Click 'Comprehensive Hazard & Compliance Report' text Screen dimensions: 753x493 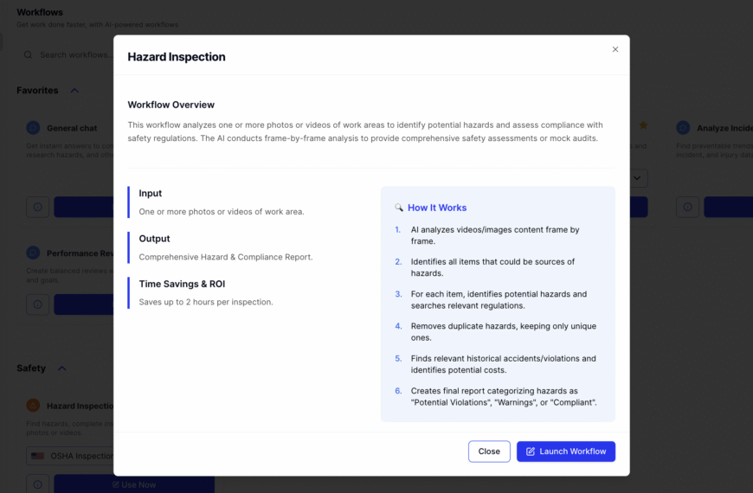226,257
